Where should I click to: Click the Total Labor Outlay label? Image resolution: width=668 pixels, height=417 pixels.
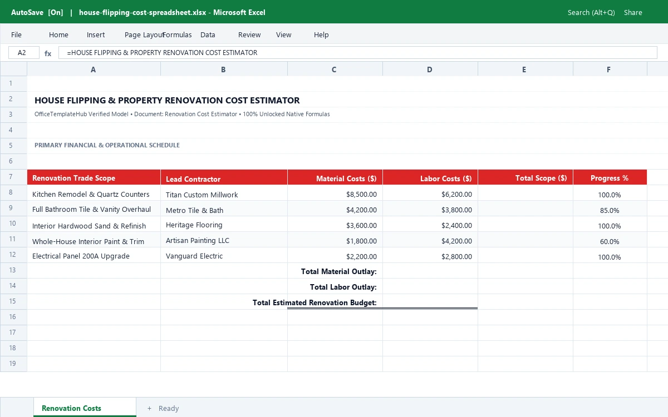tap(343, 287)
